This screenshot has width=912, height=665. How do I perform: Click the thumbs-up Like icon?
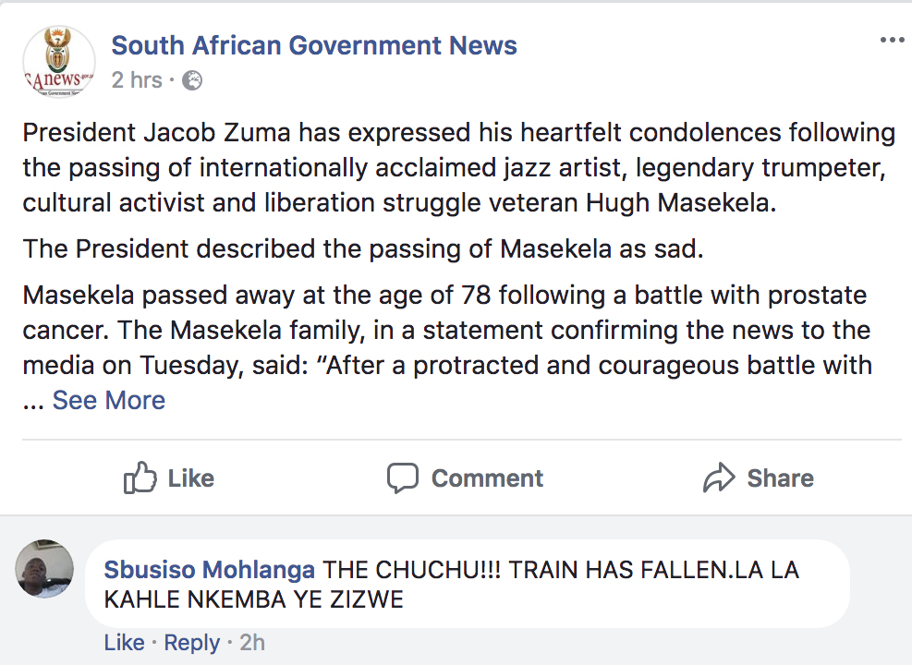[x=140, y=478]
